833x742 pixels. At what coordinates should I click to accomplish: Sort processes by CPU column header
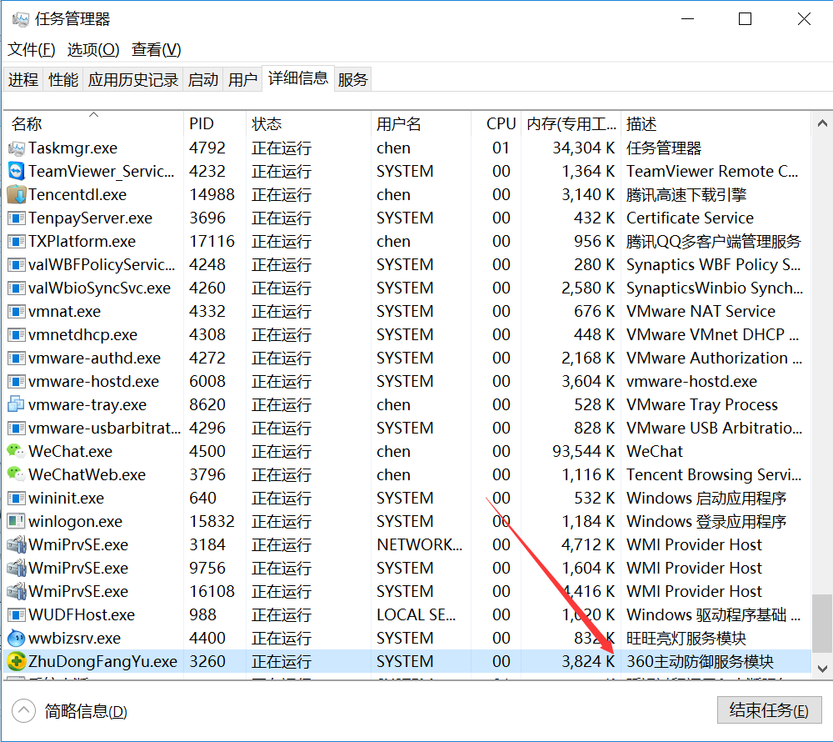496,124
